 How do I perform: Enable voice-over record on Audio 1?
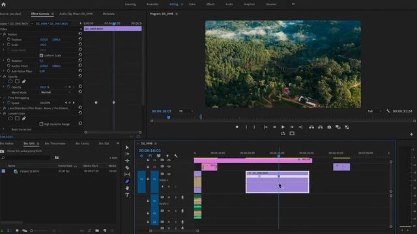click(x=182, y=197)
